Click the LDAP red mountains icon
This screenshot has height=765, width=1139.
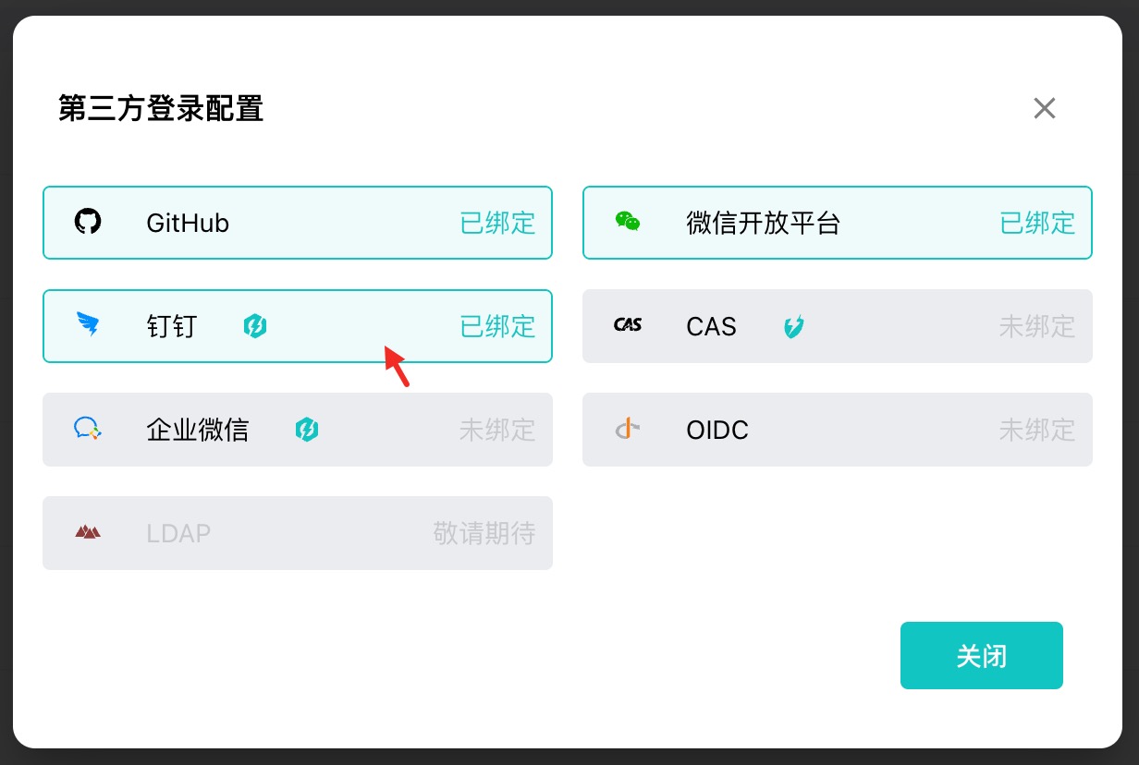coord(88,532)
